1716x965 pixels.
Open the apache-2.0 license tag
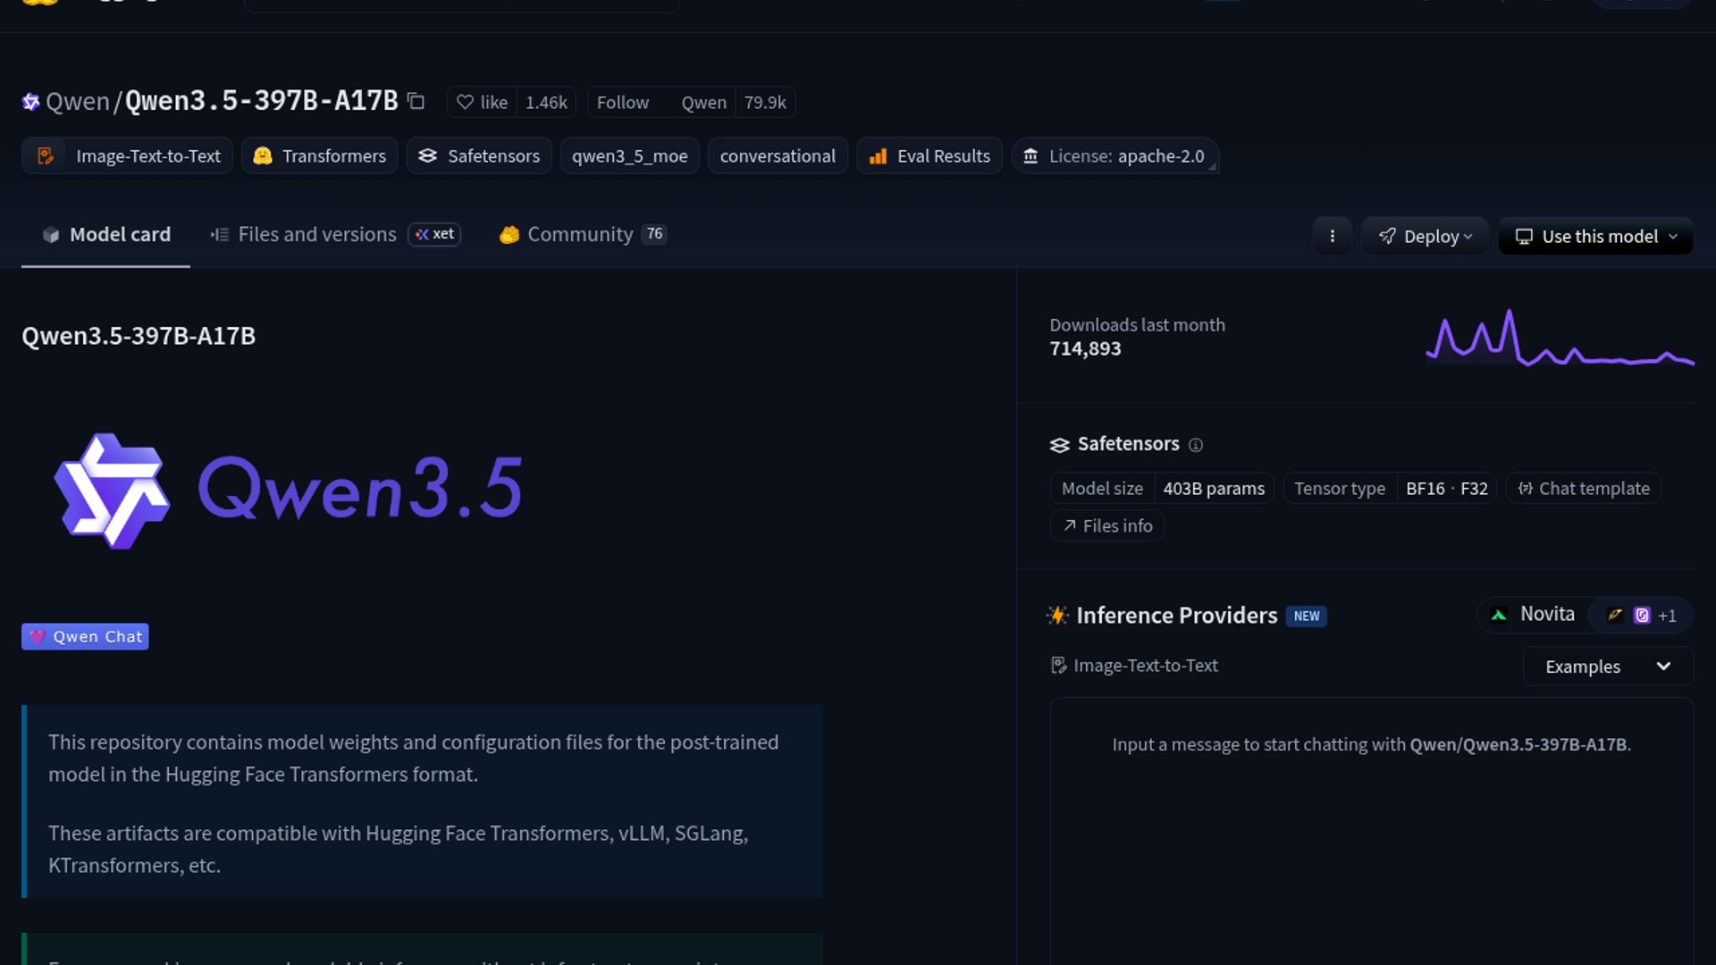click(1115, 156)
